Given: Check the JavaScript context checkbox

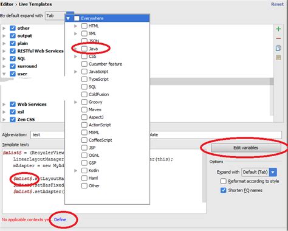Looking at the screenshot, I should tap(84, 72).
